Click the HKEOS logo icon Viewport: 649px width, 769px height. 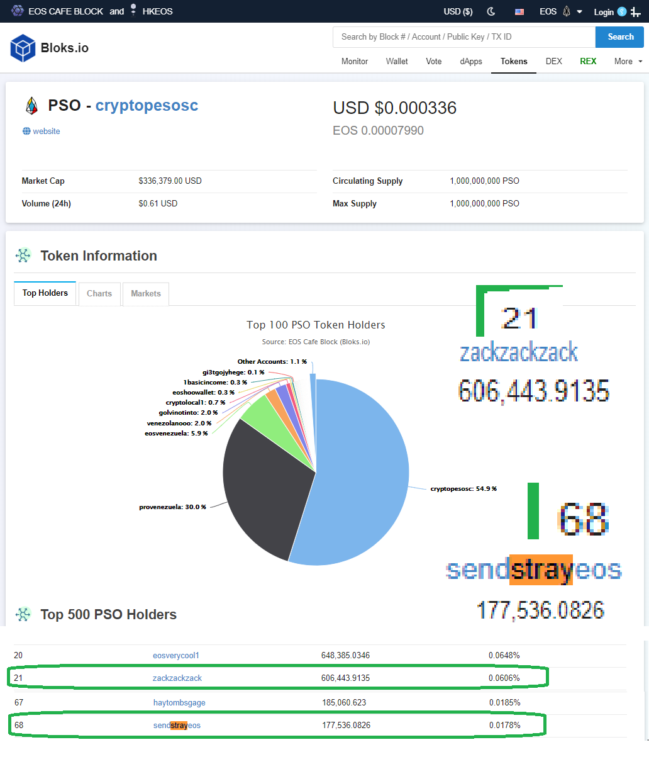click(x=133, y=9)
